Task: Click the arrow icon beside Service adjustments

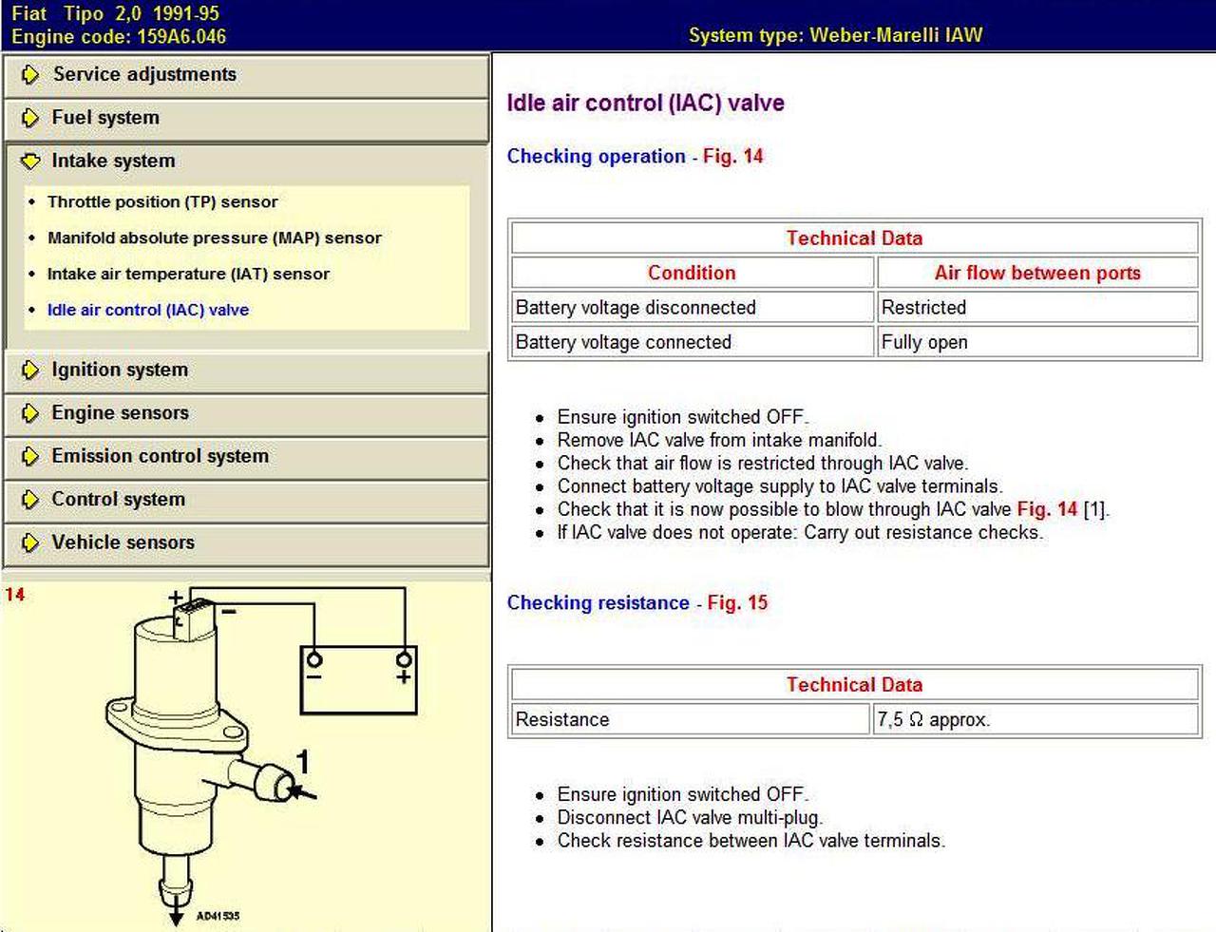Action: coord(30,74)
